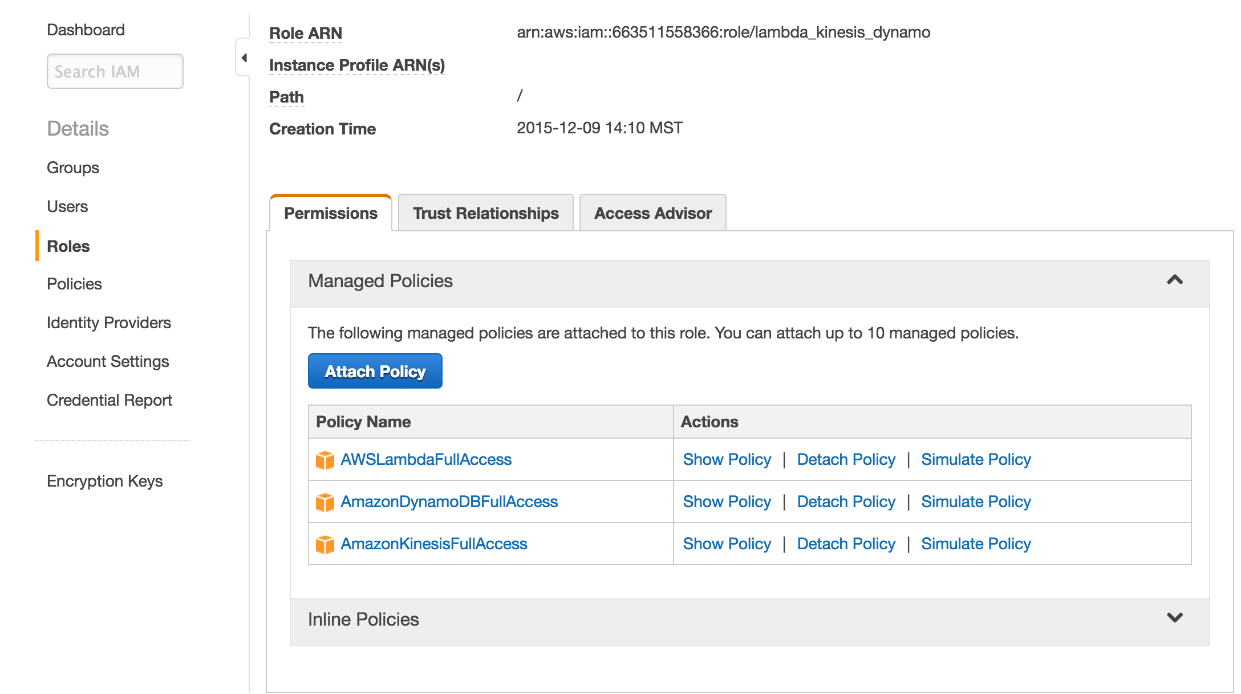Simulate Policy for AmazonDynamoDBFullAccess

[x=976, y=501]
